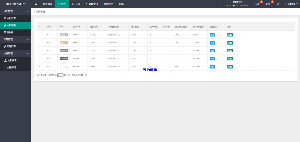The width and height of the screenshot is (300, 142).
Task: Click the V4 diamond member badge icon
Action: tap(64, 59)
